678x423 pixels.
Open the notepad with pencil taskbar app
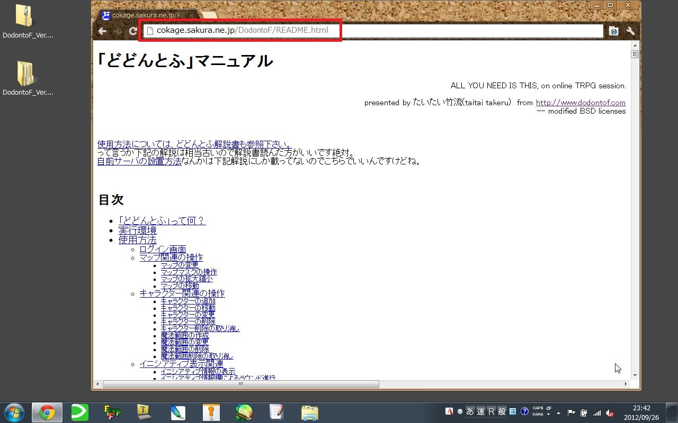tap(276, 412)
